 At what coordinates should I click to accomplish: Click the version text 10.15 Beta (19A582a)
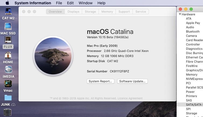[113, 37]
